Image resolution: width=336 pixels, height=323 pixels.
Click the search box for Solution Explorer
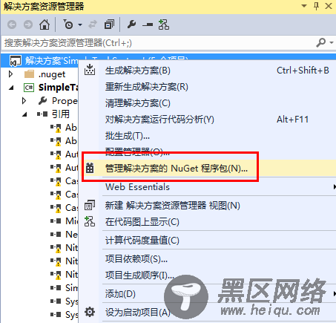158,43
